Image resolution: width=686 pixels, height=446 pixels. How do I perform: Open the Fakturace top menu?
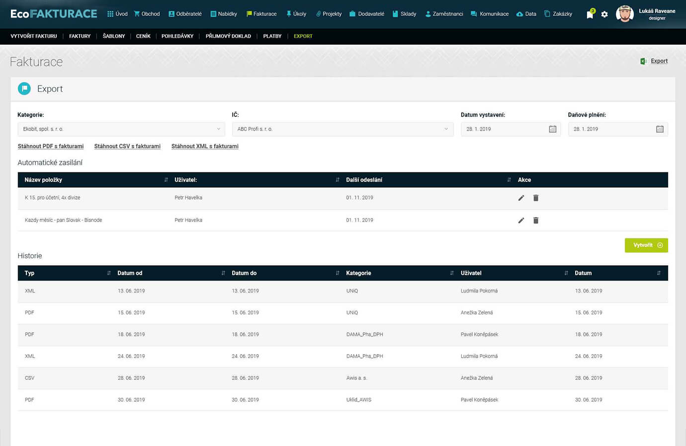pos(261,14)
